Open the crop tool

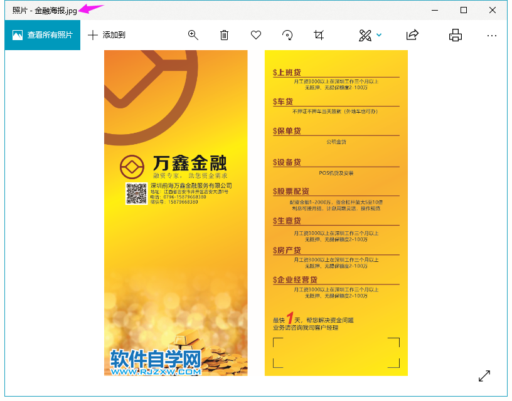[x=319, y=35]
